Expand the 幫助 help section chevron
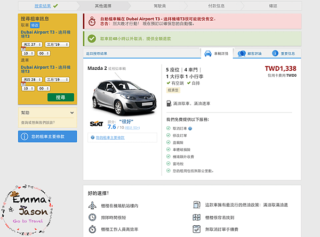 [x=72, y=113]
